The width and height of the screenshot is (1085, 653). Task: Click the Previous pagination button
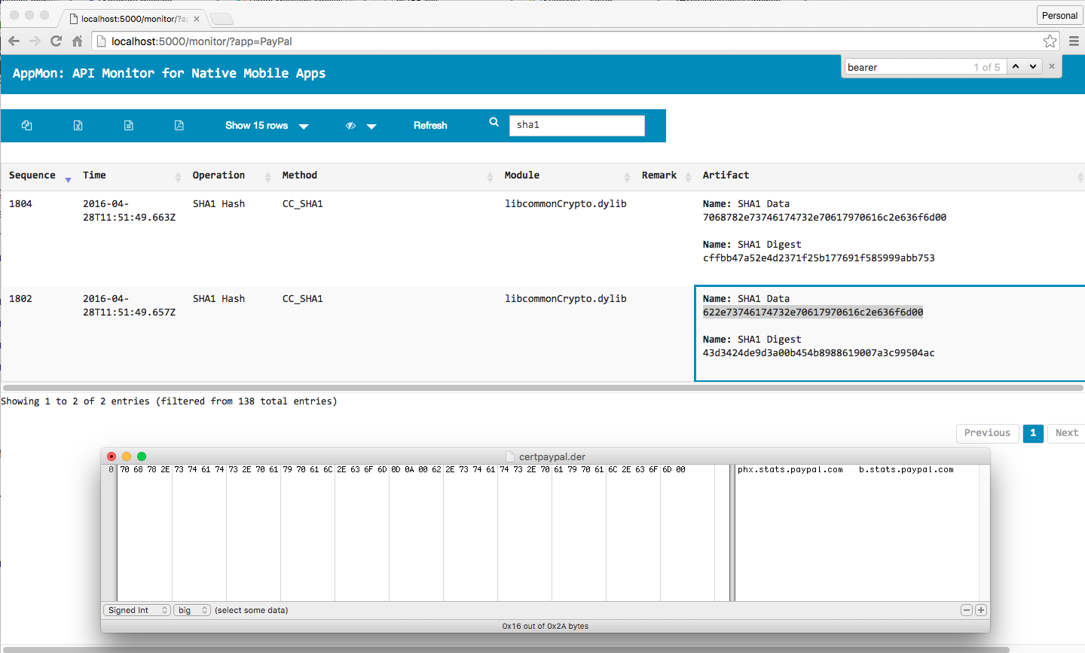click(x=987, y=433)
